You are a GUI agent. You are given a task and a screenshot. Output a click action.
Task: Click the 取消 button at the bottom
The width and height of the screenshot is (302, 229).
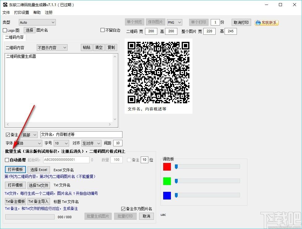point(147,216)
